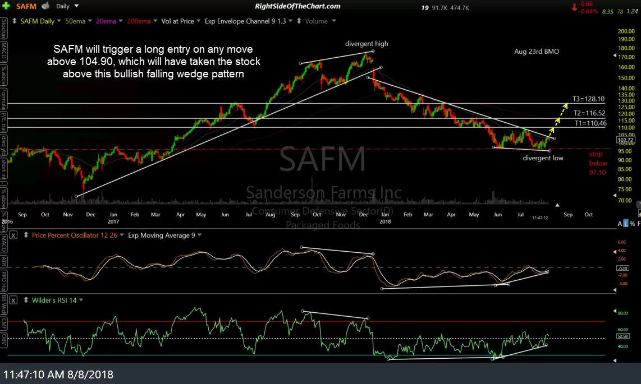Viewport: 641px width, 384px height.
Task: Open the Vol at Price dropdown
Action: pyautogui.click(x=198, y=21)
